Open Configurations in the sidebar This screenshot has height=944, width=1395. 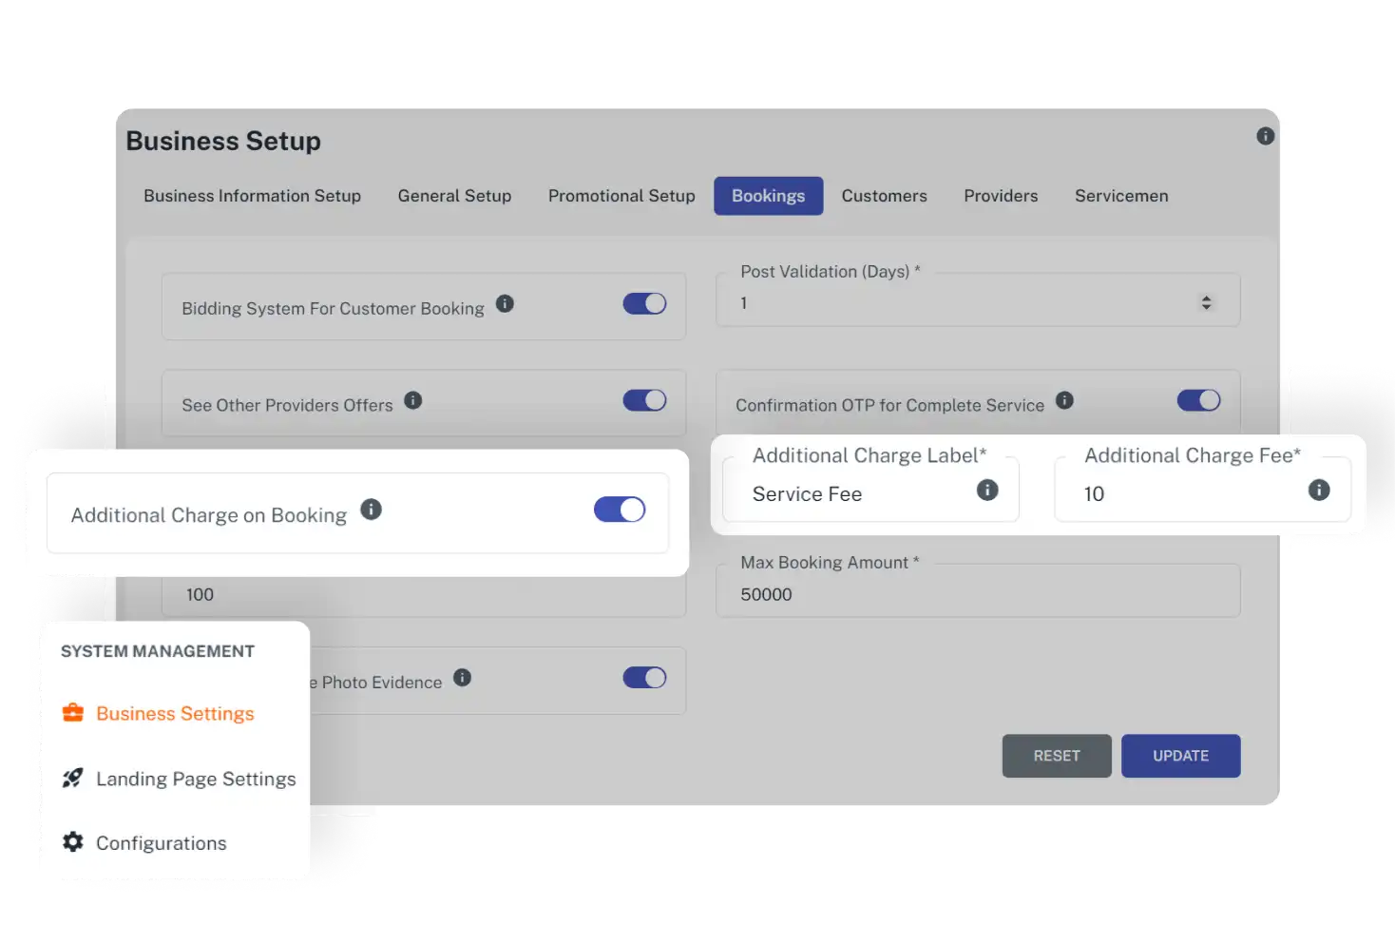pyautogui.click(x=162, y=843)
